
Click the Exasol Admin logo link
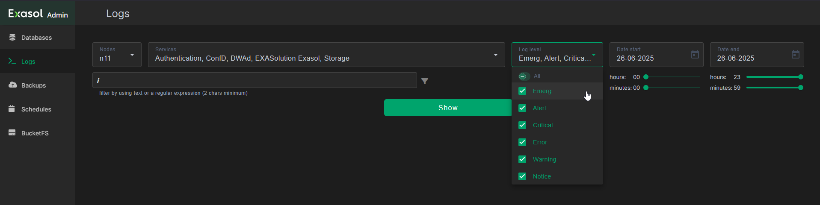coord(38,14)
